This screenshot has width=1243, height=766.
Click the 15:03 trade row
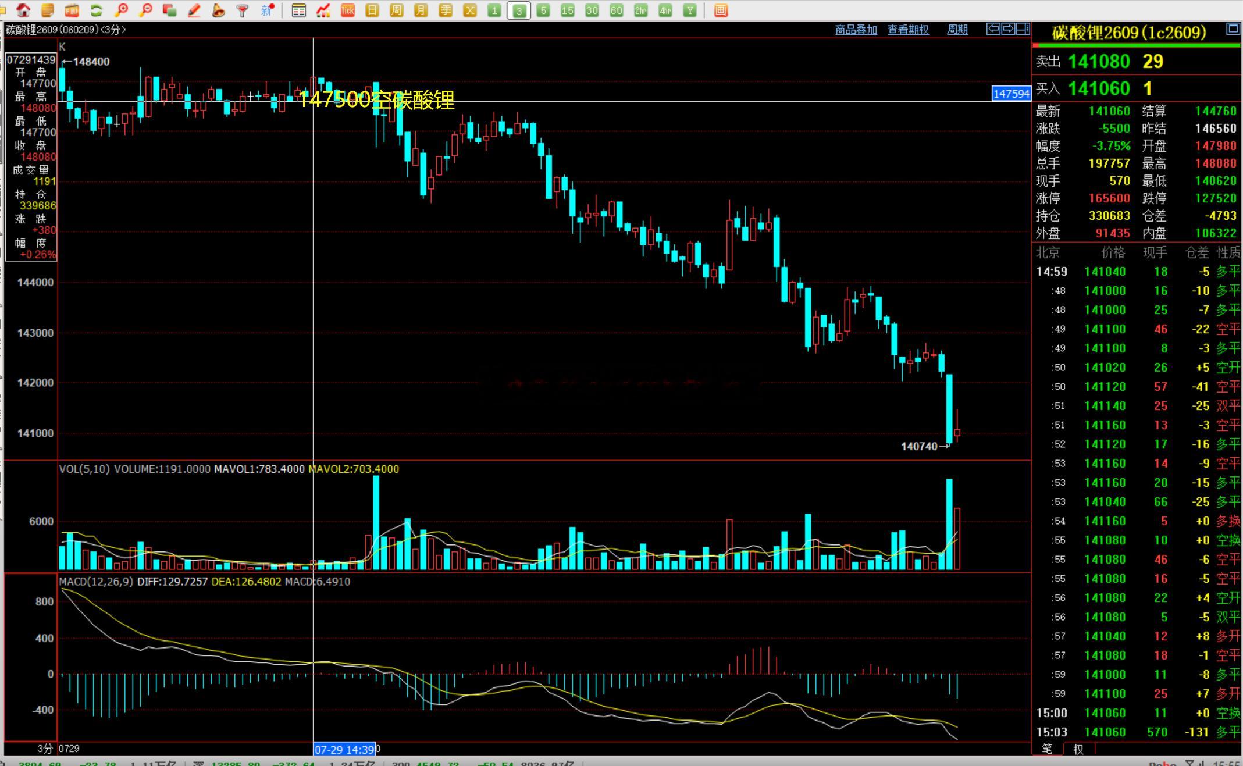(1138, 732)
